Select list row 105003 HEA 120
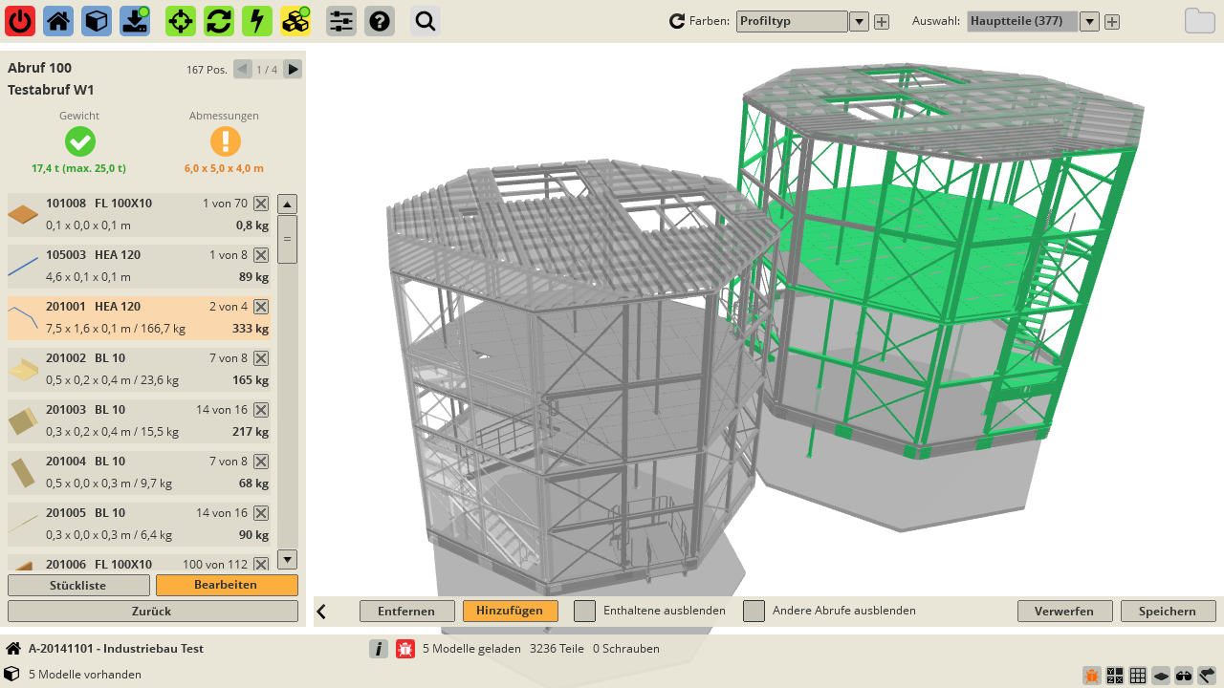This screenshot has height=688, width=1224. click(x=140, y=267)
